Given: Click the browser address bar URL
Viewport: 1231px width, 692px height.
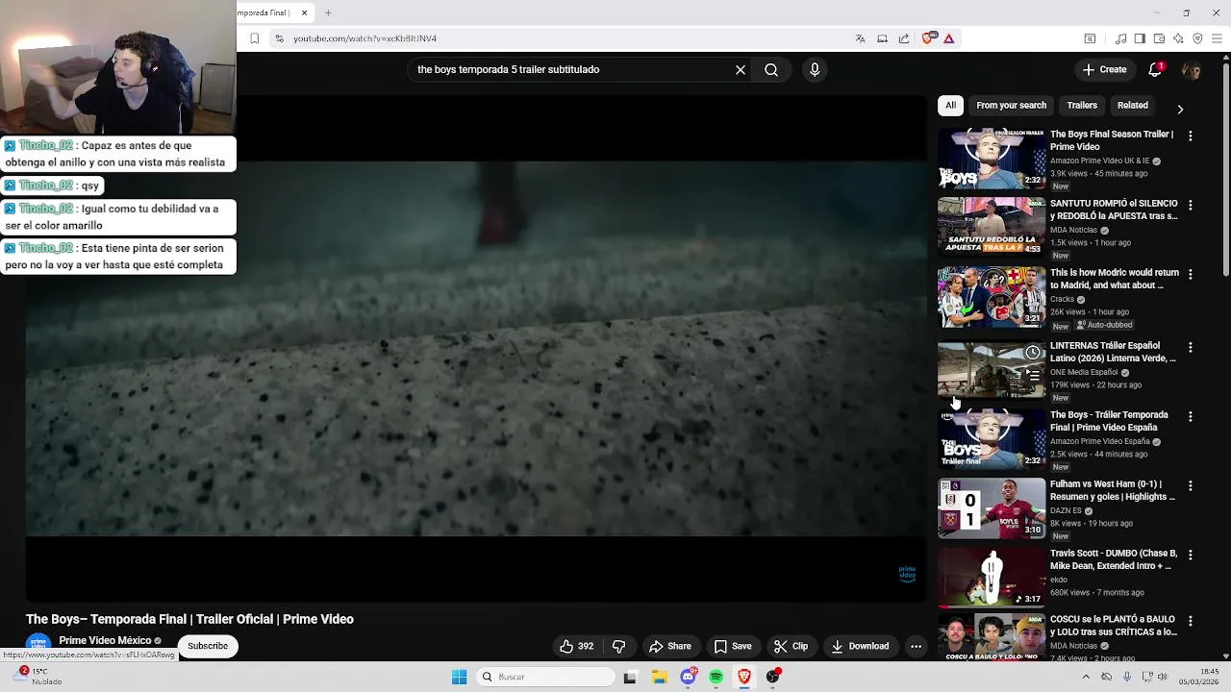Looking at the screenshot, I should pos(364,38).
